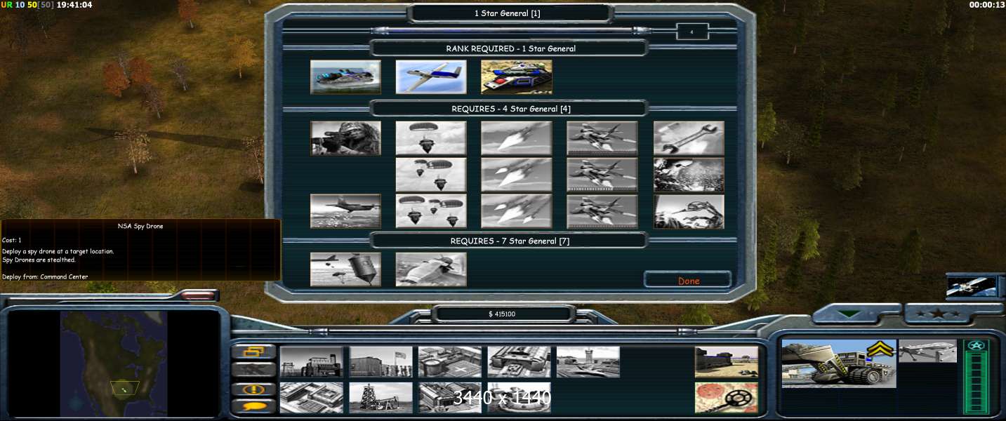Select the wrench emergency repair power
Image resolution: width=1006 pixels, height=421 pixels.
[689, 138]
